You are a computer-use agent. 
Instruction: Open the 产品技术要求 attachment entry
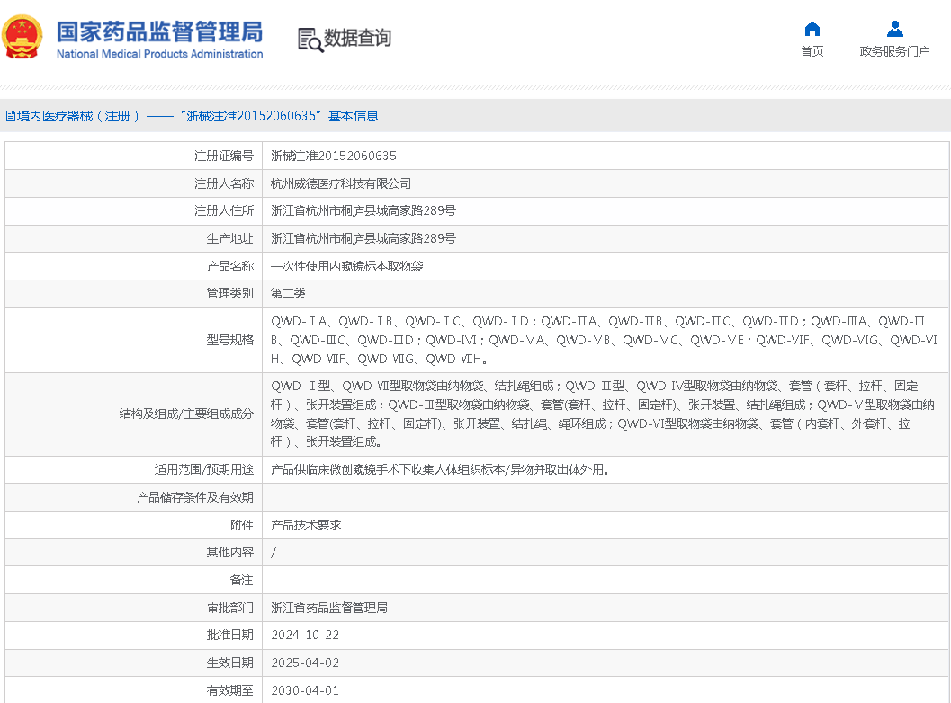pyautogui.click(x=306, y=525)
